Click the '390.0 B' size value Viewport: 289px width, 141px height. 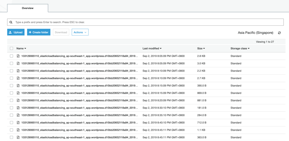pyautogui.click(x=202, y=86)
